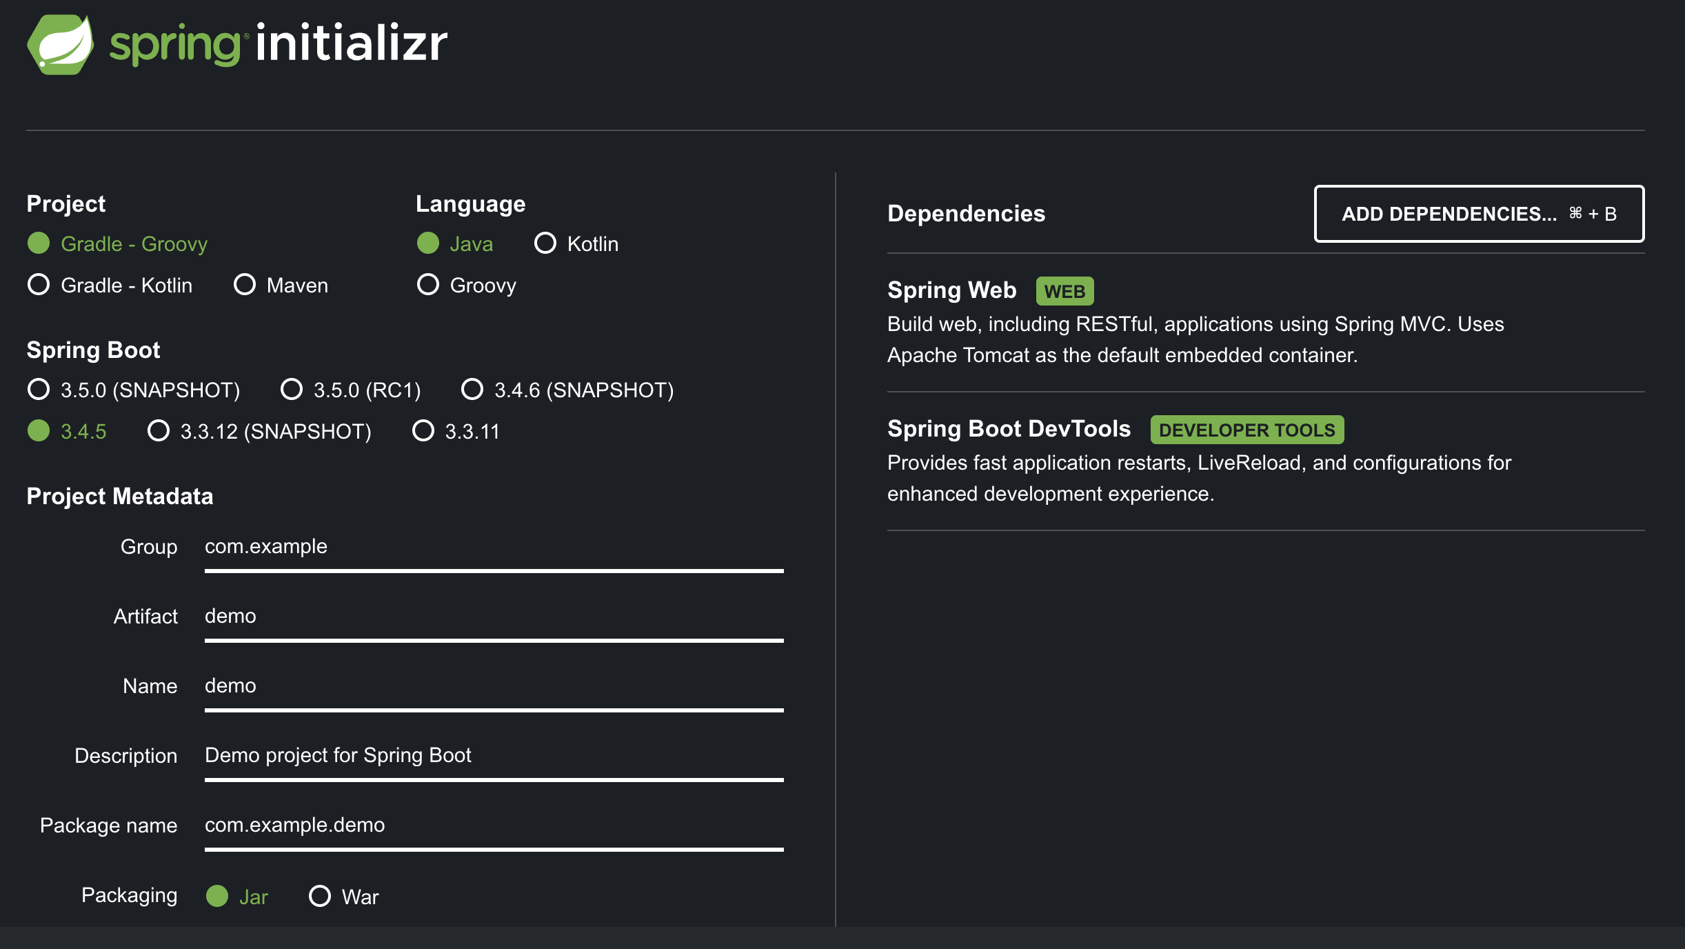Set packaging to War
This screenshot has height=949, width=1685.
pos(344,896)
